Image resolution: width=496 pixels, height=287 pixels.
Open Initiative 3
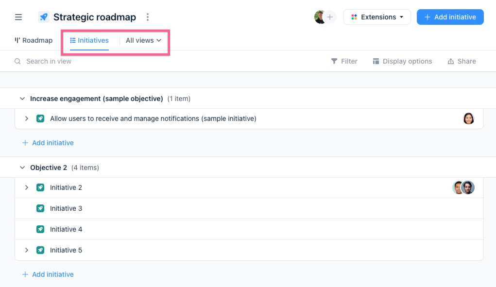coord(66,208)
